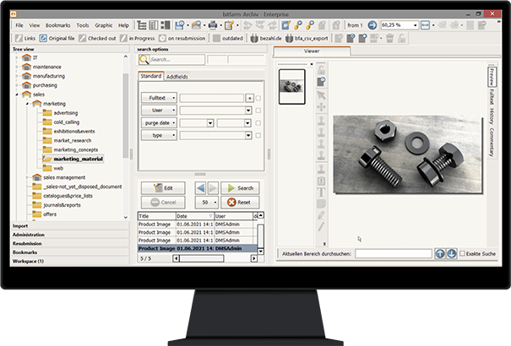Open the Bookmarks menu

[57, 25]
